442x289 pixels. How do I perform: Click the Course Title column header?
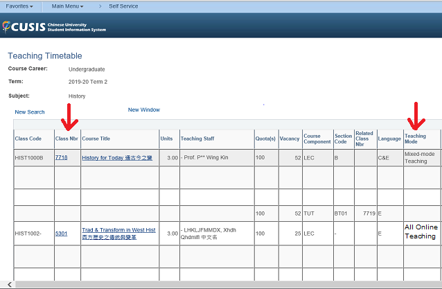point(96,139)
